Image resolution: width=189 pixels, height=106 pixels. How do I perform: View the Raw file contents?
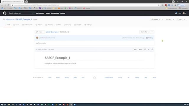click(135, 49)
